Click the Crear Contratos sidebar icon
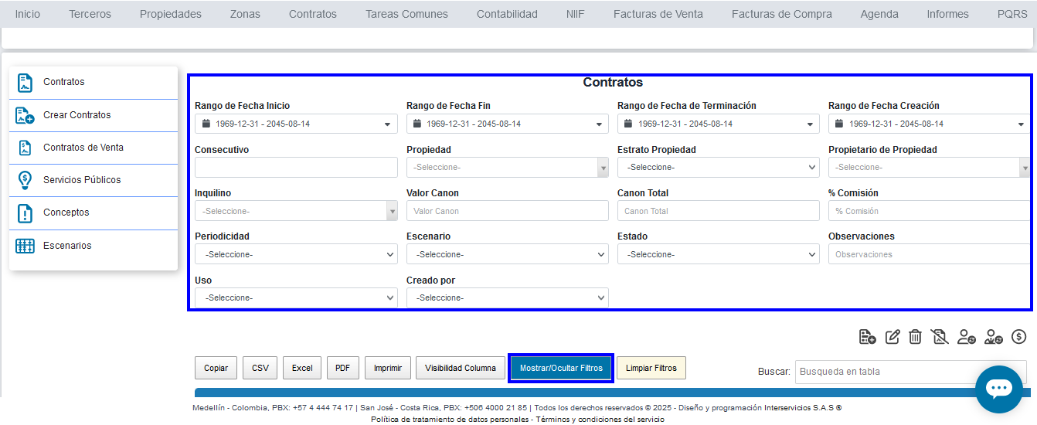Viewport: 1037px width, 425px height. point(25,115)
